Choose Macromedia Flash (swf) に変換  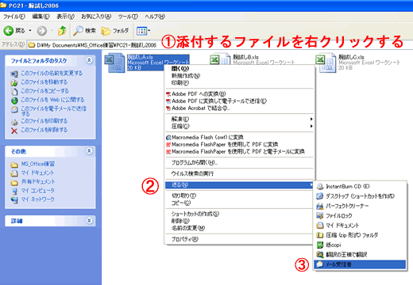[239, 137]
